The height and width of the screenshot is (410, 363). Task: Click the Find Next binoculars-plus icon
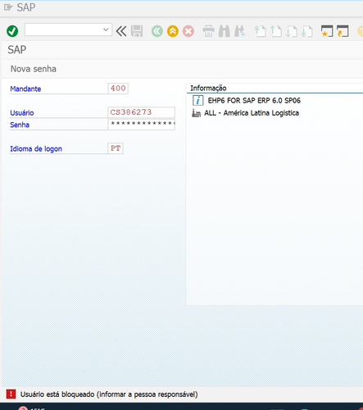point(240,31)
